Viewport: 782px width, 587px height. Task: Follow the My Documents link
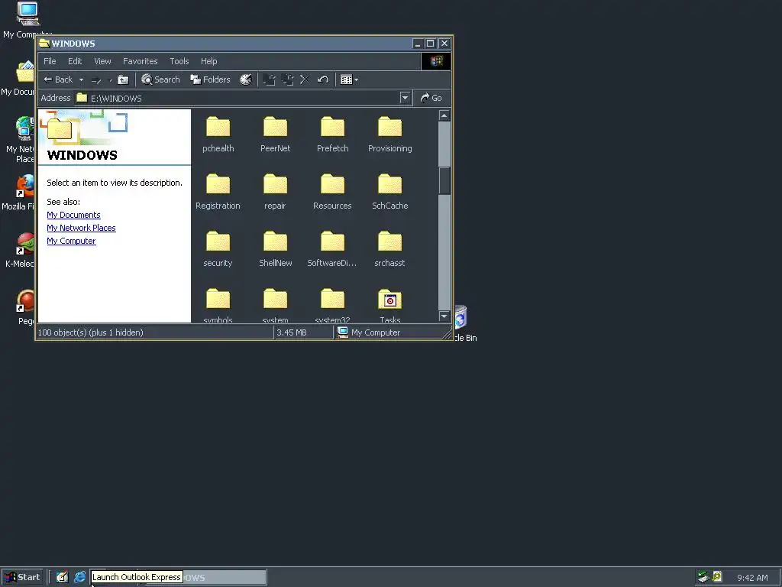point(74,215)
